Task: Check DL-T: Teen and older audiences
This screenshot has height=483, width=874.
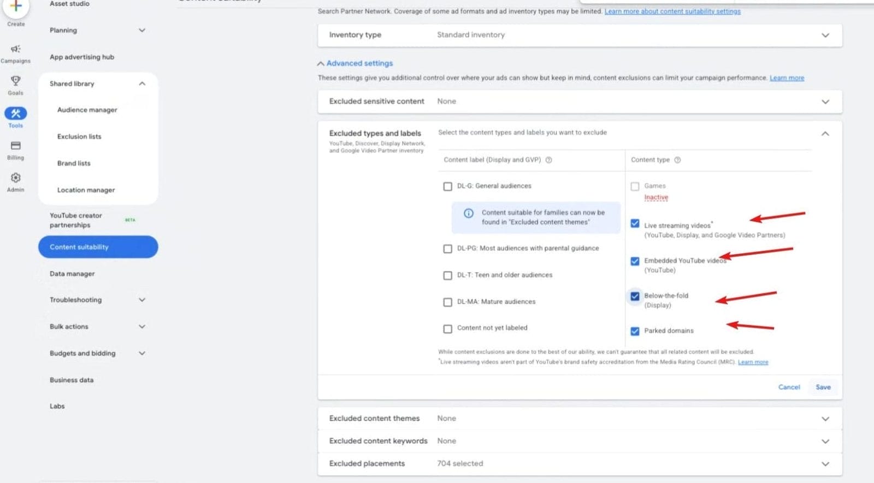Action: point(448,275)
